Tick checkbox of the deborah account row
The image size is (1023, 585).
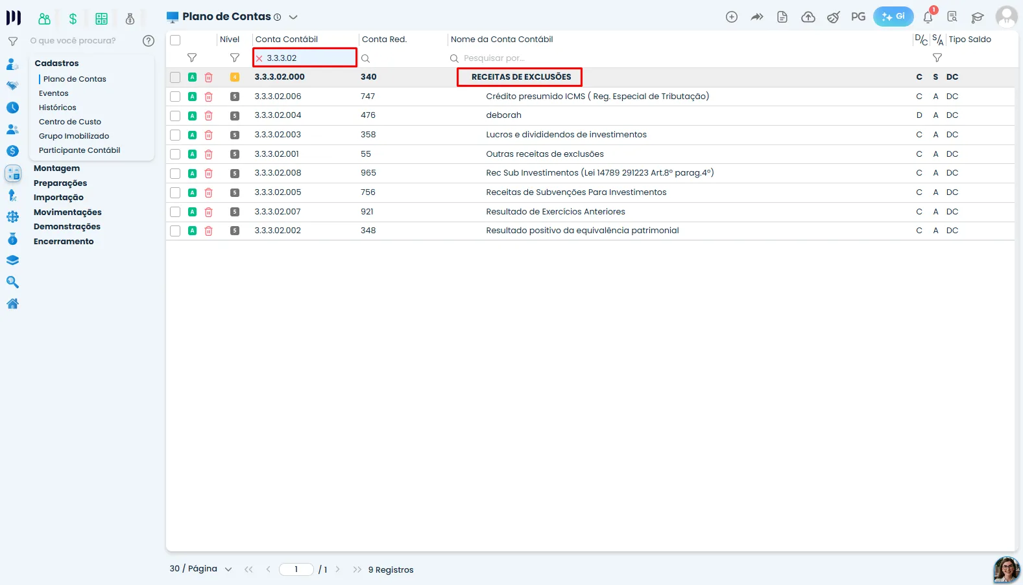(x=175, y=116)
